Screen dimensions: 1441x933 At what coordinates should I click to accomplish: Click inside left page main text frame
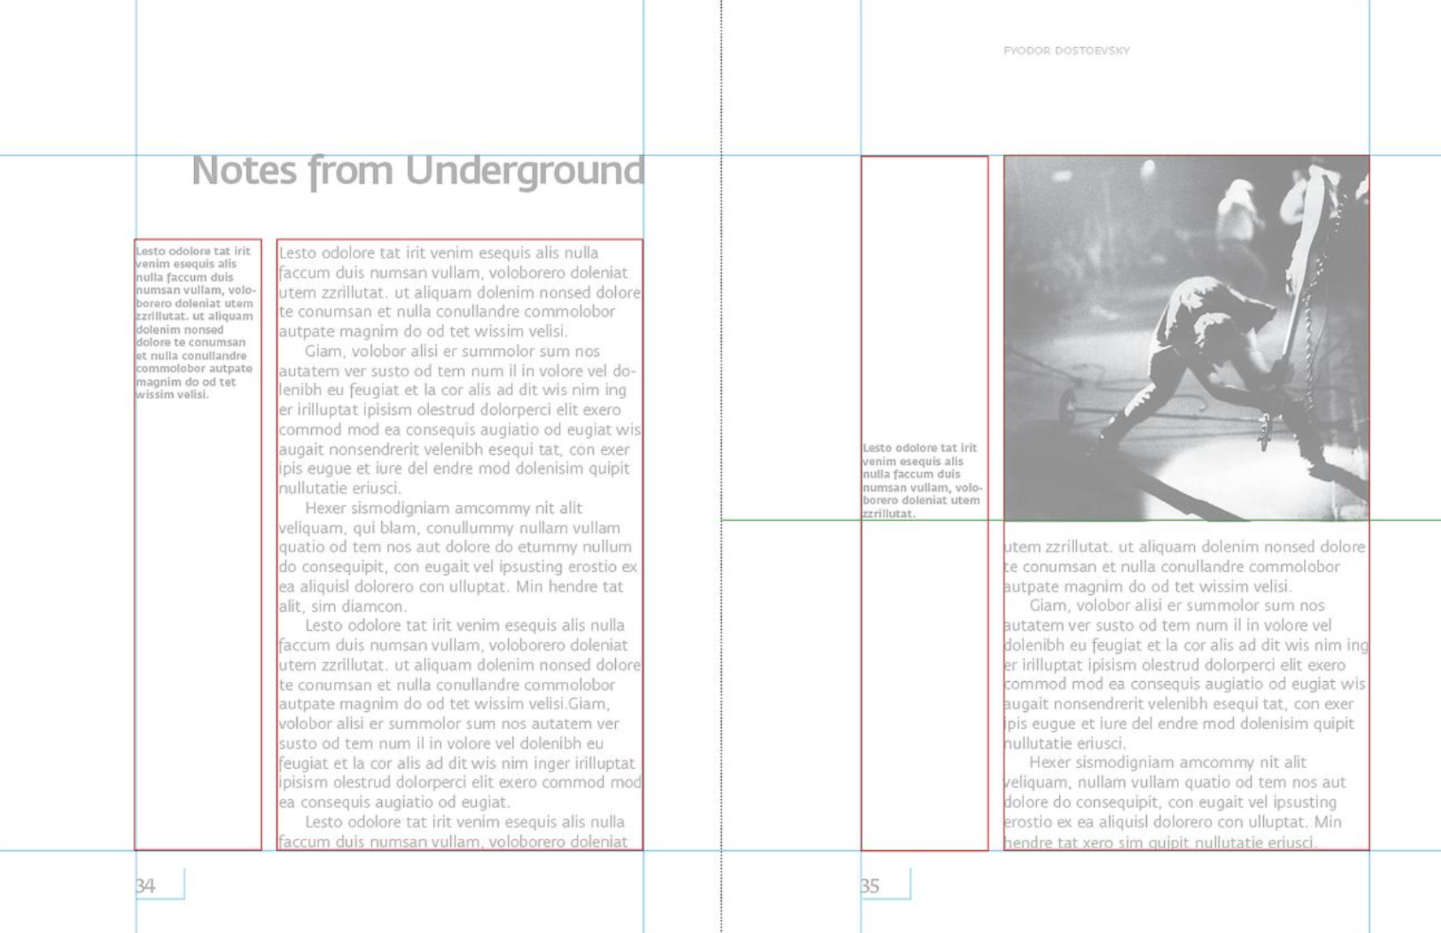click(460, 545)
